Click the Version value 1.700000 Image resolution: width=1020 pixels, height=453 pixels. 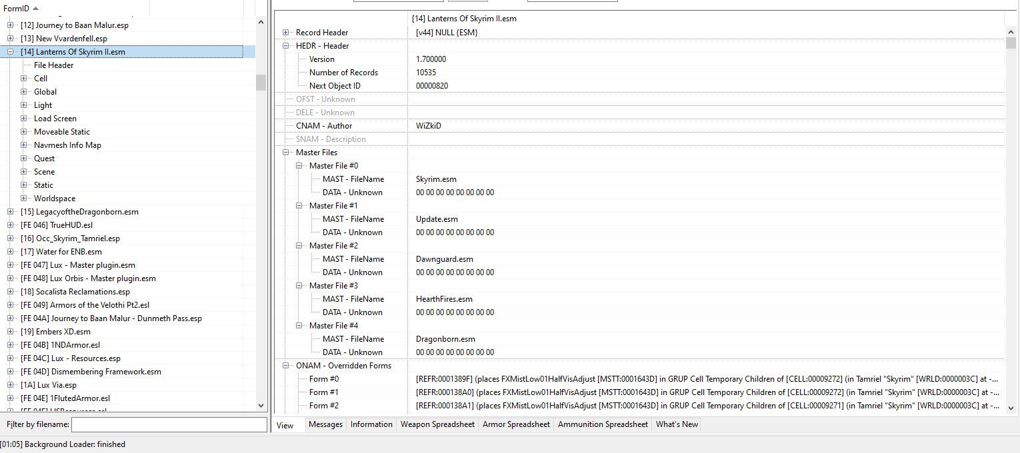[431, 59]
